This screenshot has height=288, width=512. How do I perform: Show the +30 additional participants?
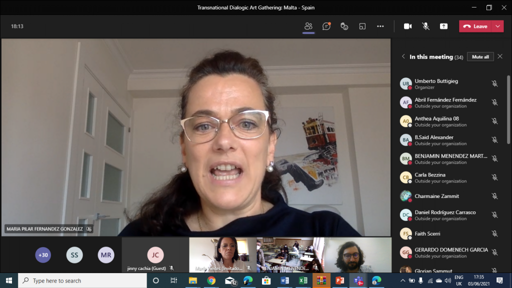(43, 255)
